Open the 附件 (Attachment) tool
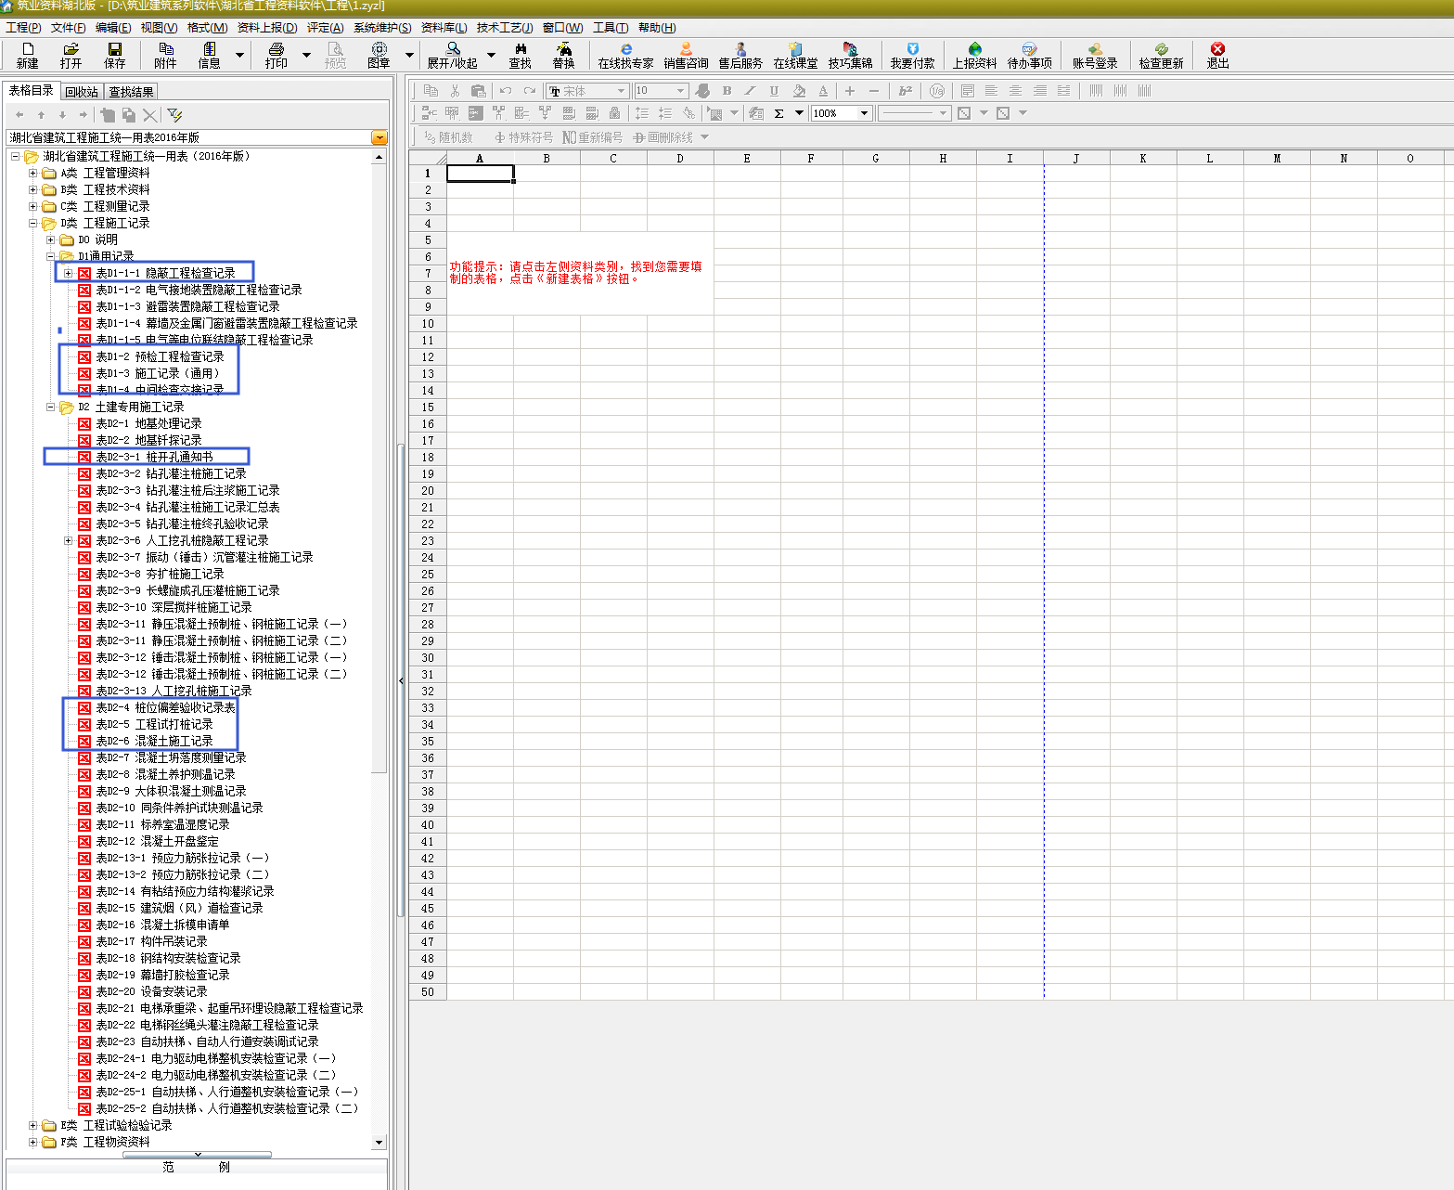1454x1190 pixels. (166, 55)
